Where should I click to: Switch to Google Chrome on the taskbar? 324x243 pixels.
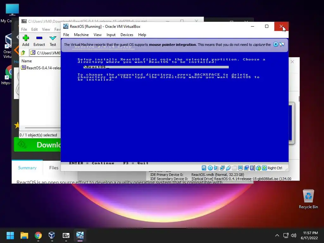click(38, 235)
